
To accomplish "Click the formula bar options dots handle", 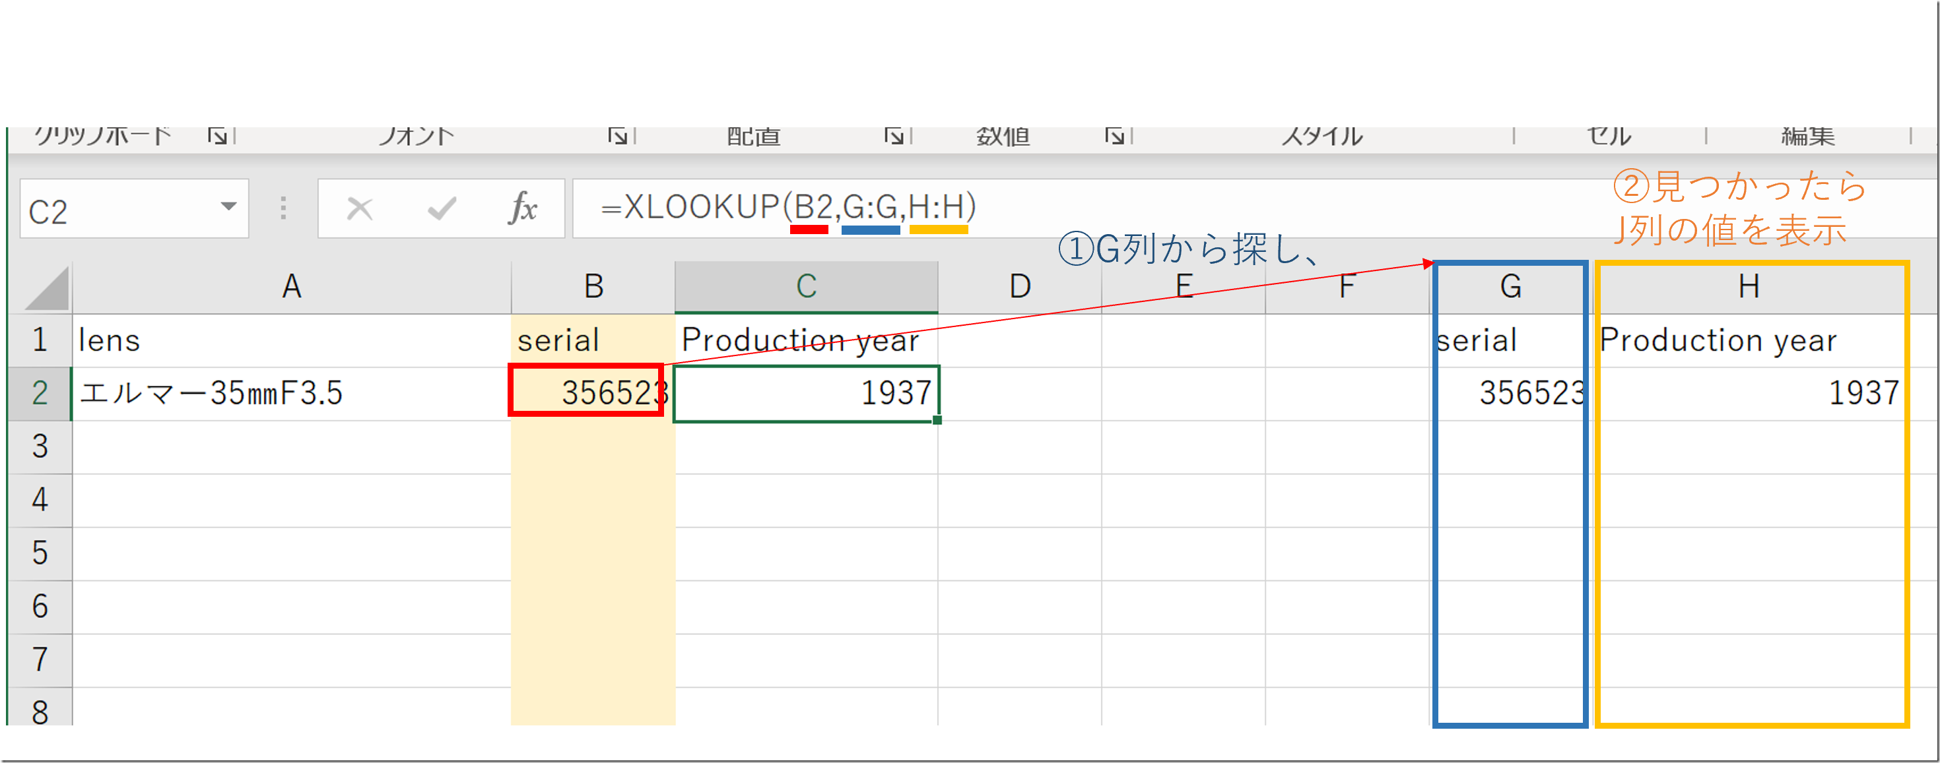I will pos(283,208).
